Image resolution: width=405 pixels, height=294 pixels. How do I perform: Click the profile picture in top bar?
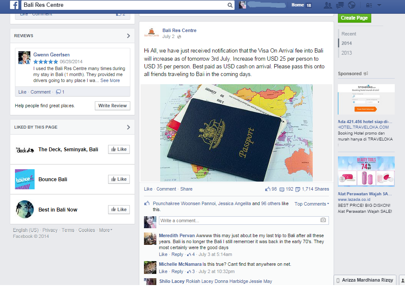242,5
